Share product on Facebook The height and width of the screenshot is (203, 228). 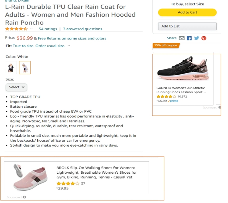[189, 38]
